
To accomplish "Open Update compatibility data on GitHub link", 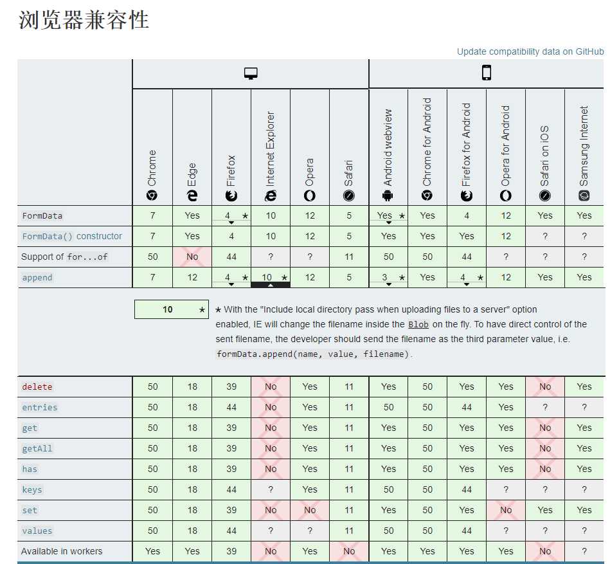I will click(x=530, y=51).
